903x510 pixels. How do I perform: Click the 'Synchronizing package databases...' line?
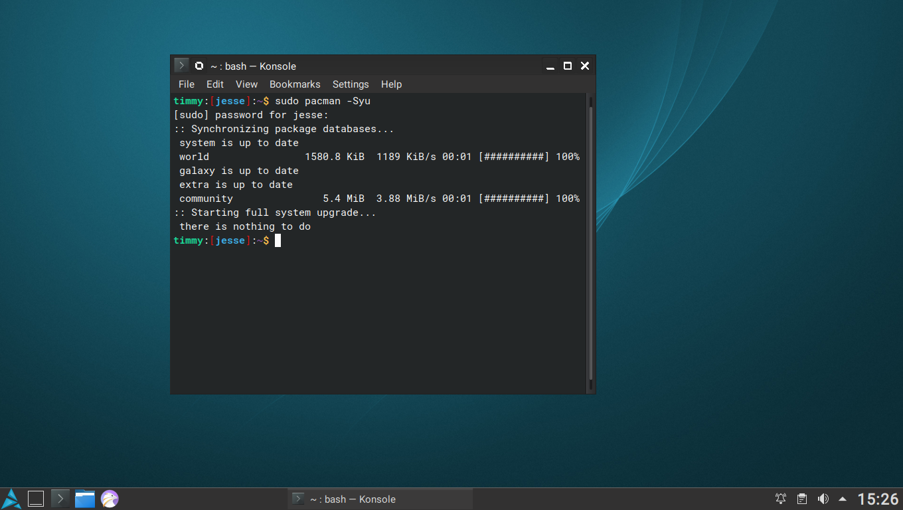coord(293,129)
